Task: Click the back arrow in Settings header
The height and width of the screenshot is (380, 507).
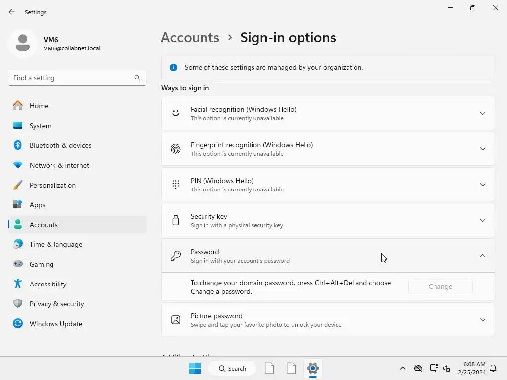Action: tap(12, 12)
